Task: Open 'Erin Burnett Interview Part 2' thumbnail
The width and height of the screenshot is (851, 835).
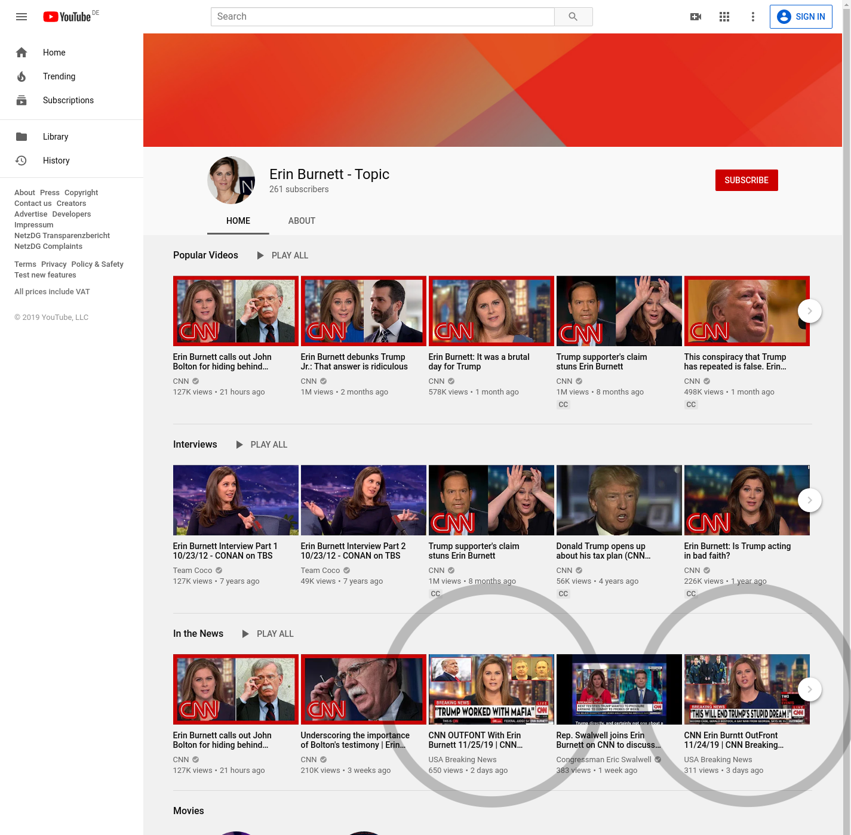Action: click(x=364, y=500)
